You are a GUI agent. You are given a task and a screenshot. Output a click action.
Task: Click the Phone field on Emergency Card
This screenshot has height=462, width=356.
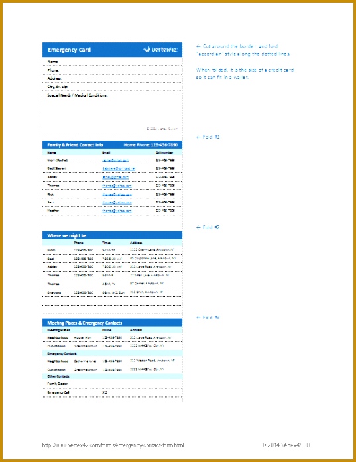(x=112, y=70)
